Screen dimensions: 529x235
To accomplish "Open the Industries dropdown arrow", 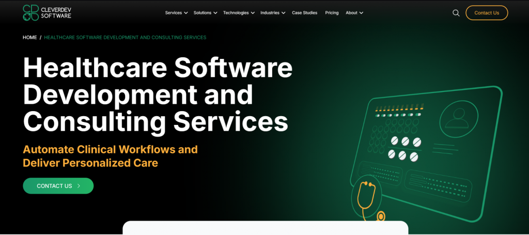I will [x=283, y=13].
